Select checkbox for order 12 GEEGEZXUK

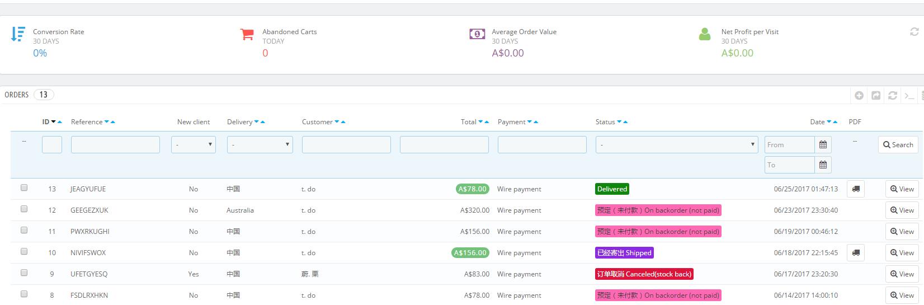tap(24, 209)
